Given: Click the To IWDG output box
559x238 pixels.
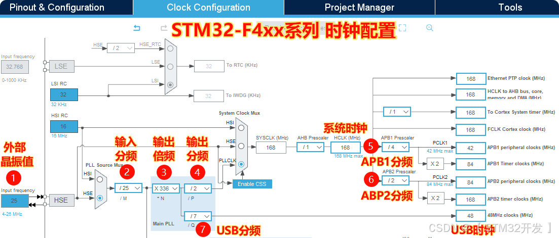Looking at the screenshot, I should point(209,96).
